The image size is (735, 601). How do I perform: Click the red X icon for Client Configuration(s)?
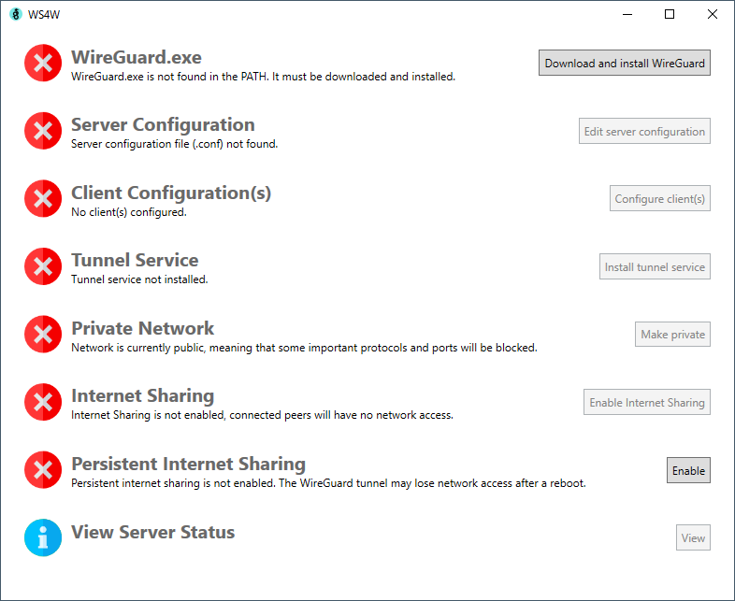pyautogui.click(x=43, y=198)
